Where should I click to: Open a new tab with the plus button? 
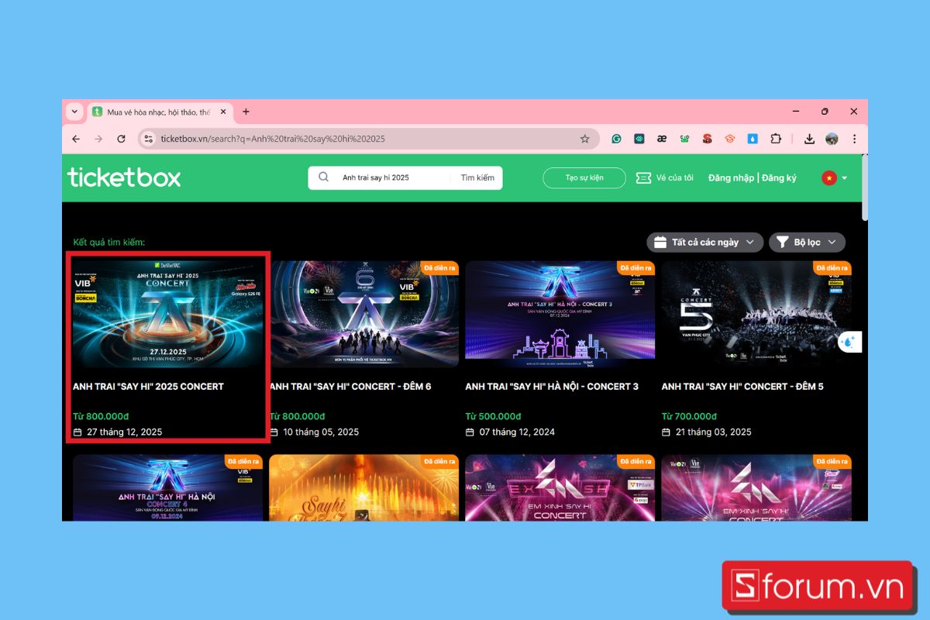(x=246, y=112)
